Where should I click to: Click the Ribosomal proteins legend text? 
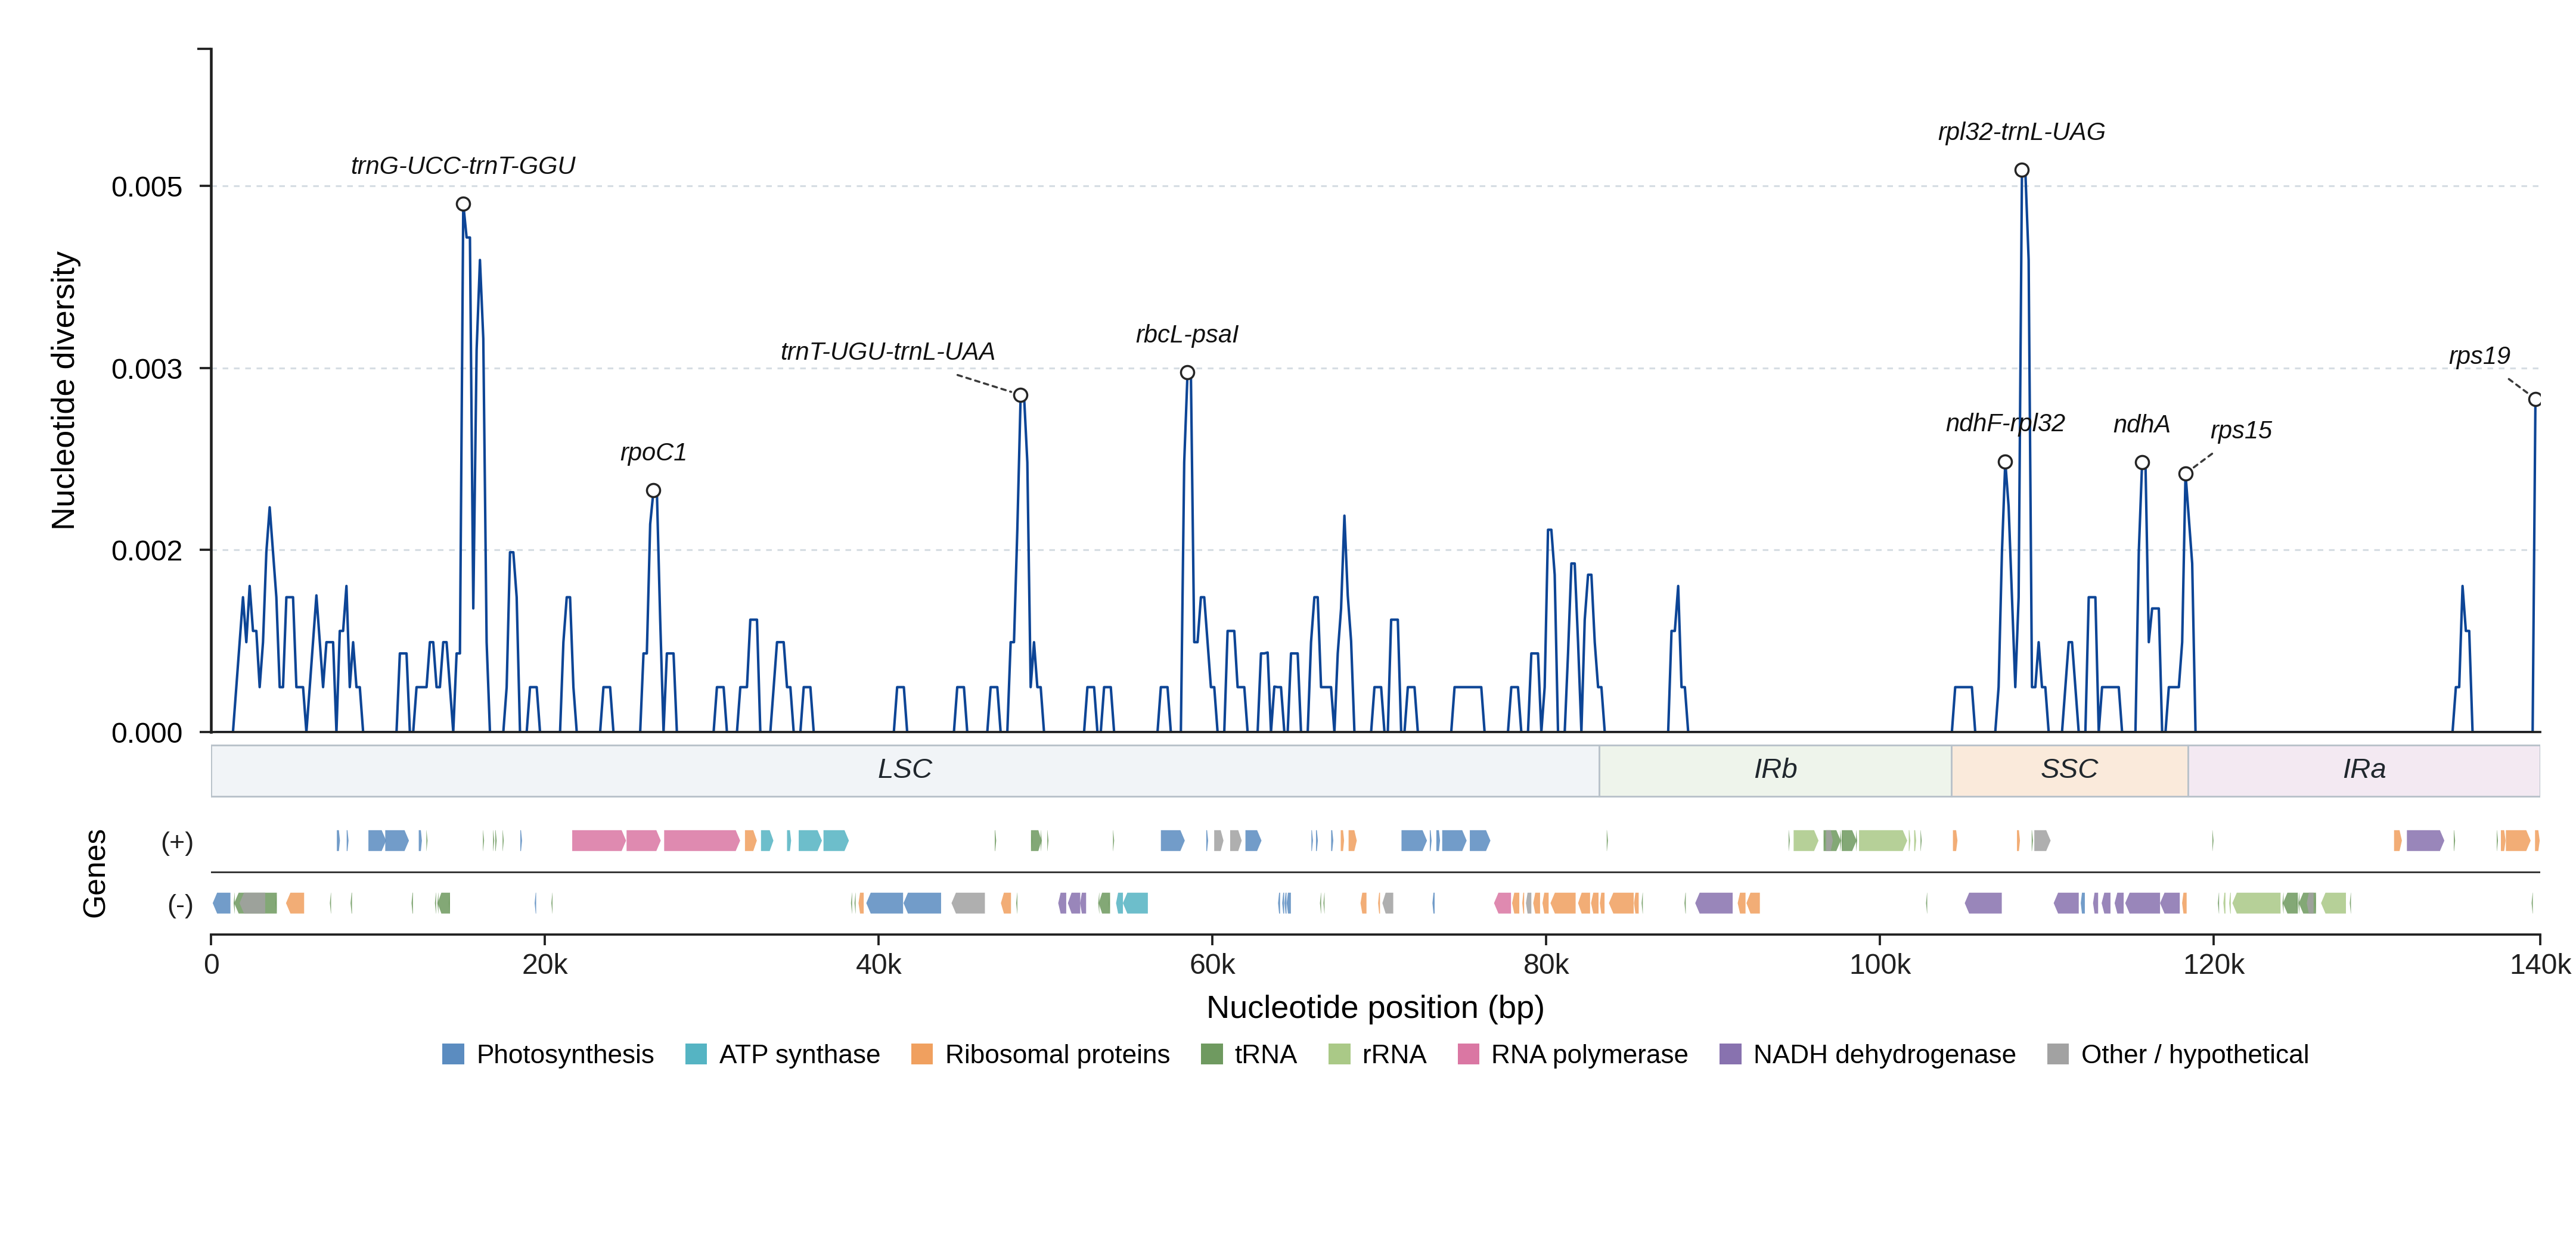tap(1057, 1054)
